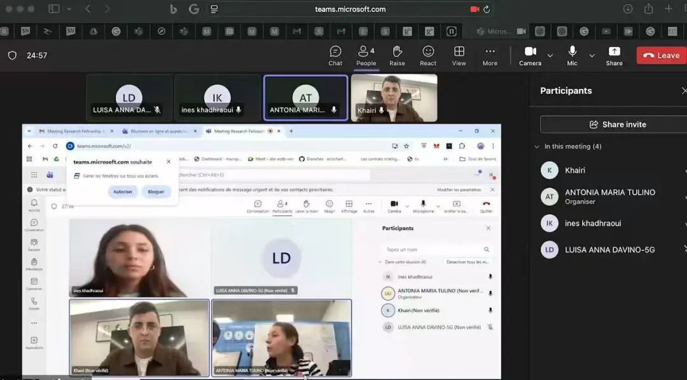The image size is (687, 380).
Task: Toggle the Camera on or off
Action: click(530, 55)
